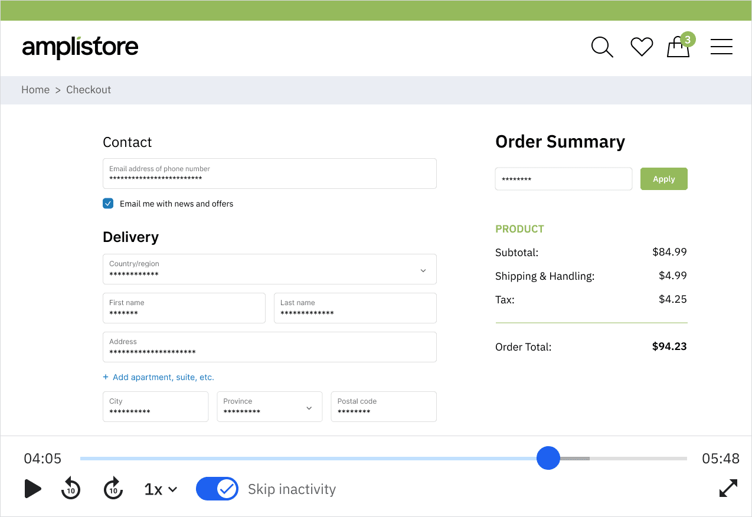Go to Home in the breadcrumb
The image size is (752, 517).
35,90
